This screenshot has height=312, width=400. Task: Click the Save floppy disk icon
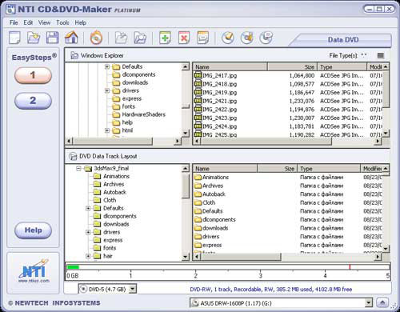pyautogui.click(x=52, y=38)
